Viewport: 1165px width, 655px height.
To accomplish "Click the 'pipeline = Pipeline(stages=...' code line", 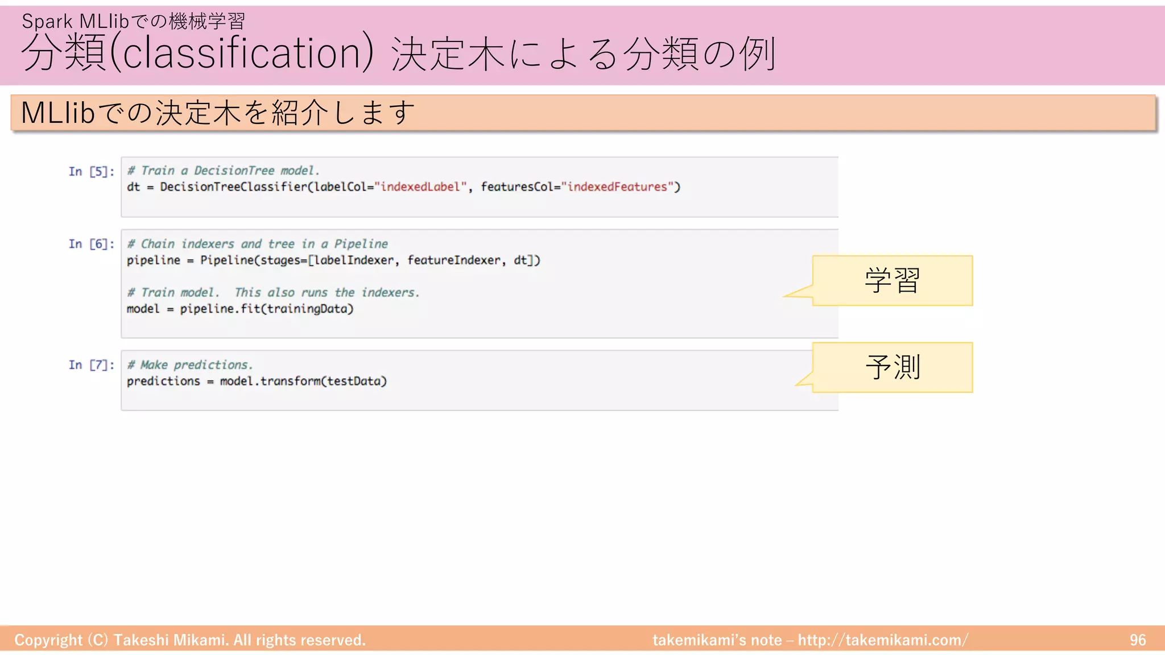I will point(333,260).
